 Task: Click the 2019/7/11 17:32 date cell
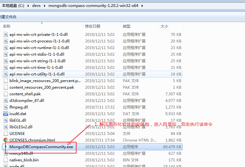pos(100,107)
